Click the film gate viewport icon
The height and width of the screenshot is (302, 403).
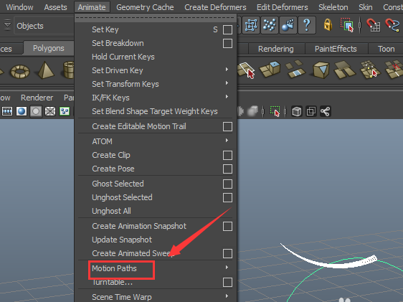pyautogui.click(x=7, y=111)
